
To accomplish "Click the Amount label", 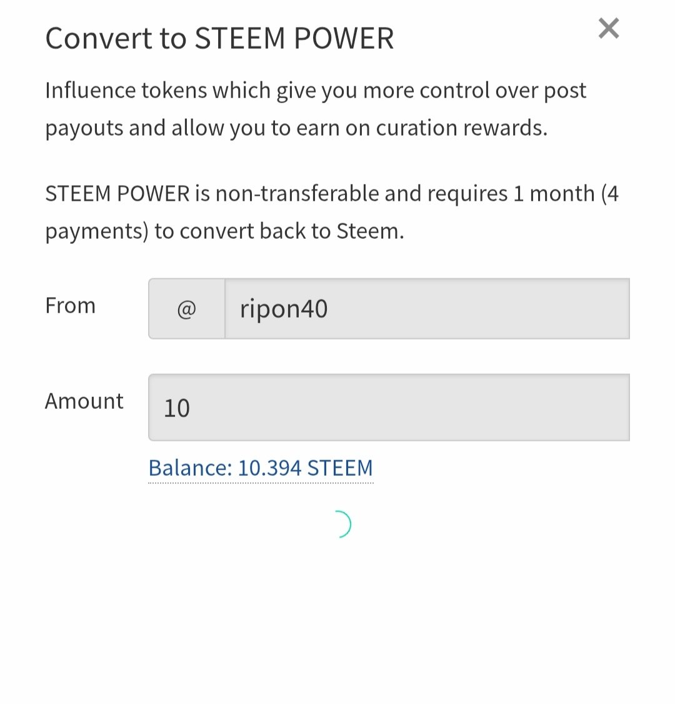I will click(84, 401).
